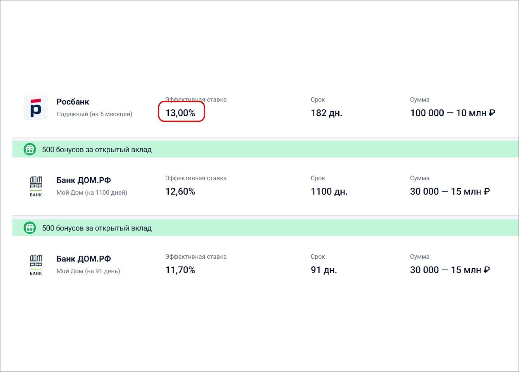The width and height of the screenshot is (519, 372).
Task: Click the 100 000 — 10 млн ₽ amount
Action: click(x=452, y=113)
